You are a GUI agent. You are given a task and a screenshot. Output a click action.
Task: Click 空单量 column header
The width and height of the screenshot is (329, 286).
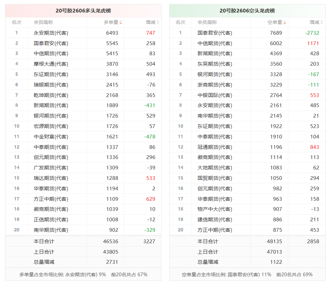point(275,23)
